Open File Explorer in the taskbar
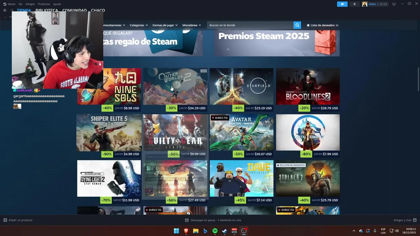Screen dimensions: 420x236 click(196, 231)
